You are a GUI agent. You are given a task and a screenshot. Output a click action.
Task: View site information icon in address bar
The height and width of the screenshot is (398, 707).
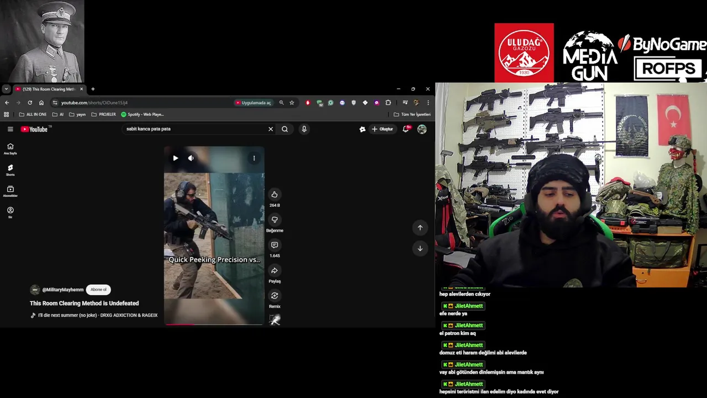click(55, 103)
